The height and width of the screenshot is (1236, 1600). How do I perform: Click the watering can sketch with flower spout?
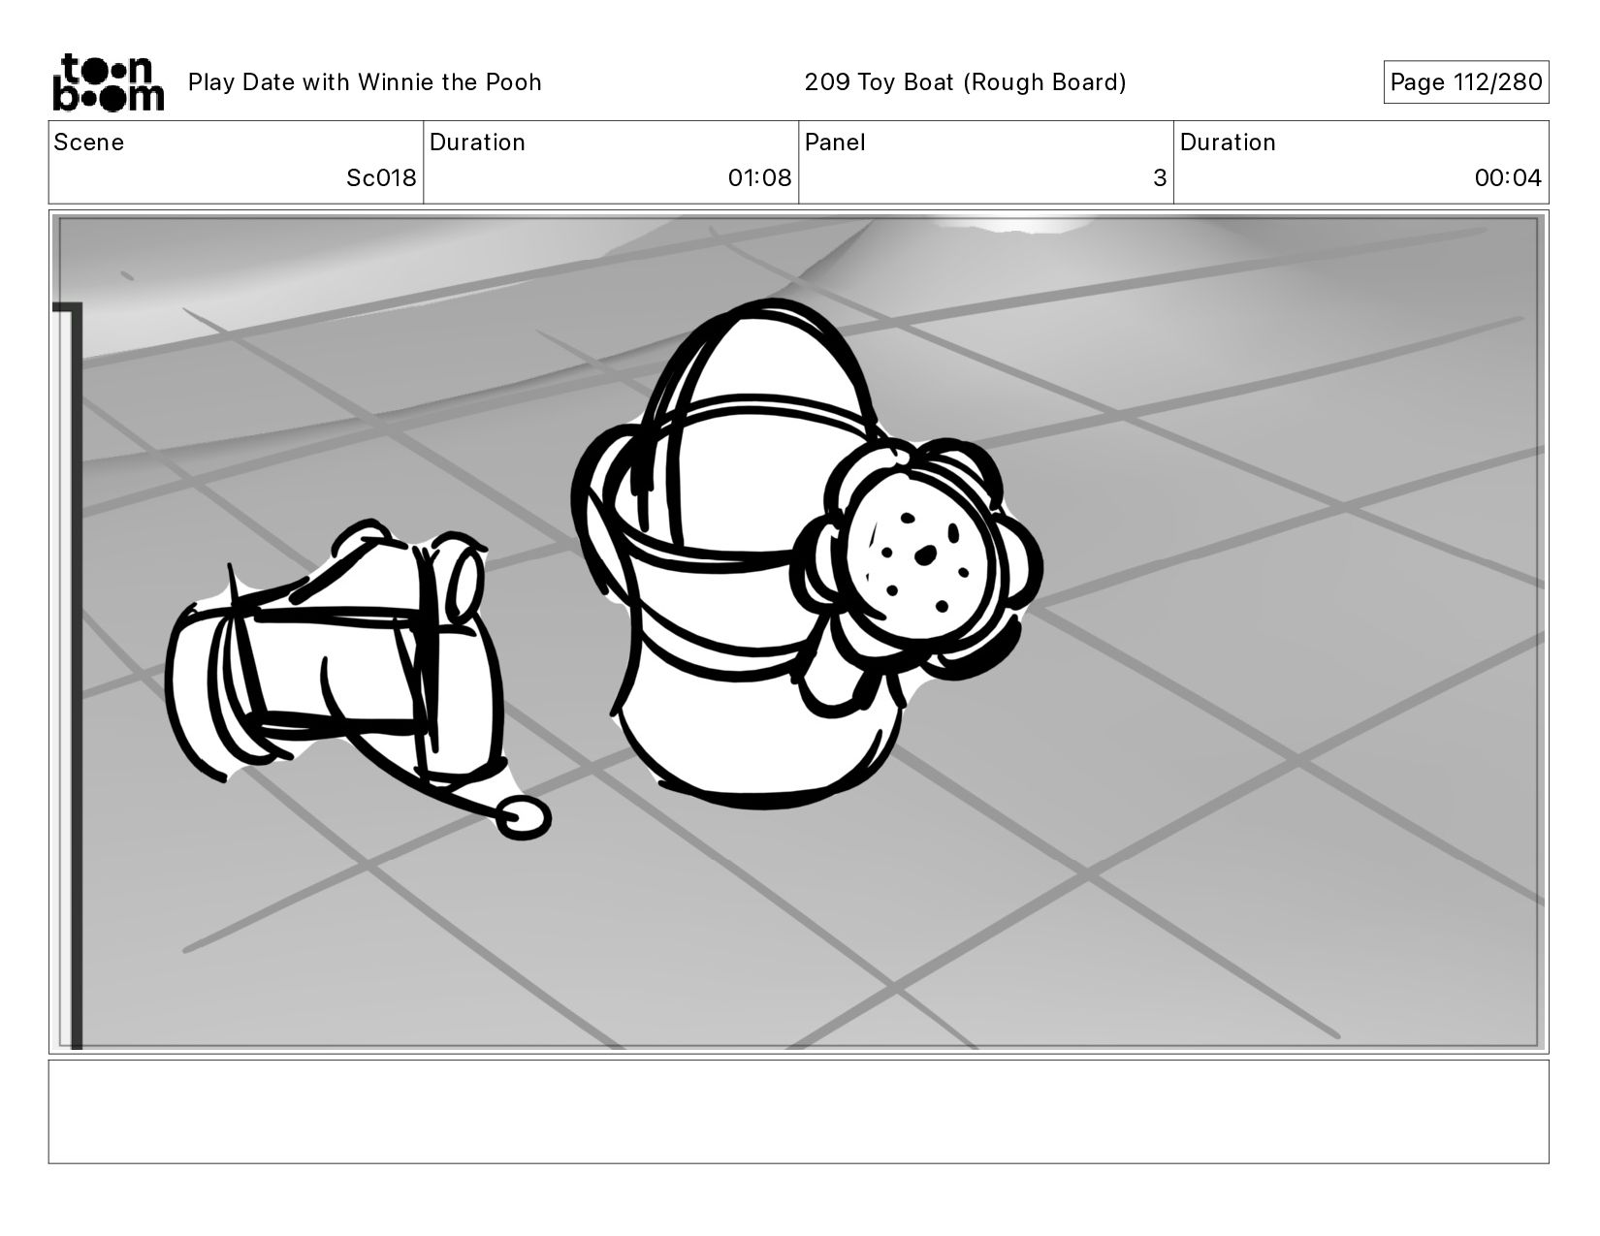pos(807,553)
